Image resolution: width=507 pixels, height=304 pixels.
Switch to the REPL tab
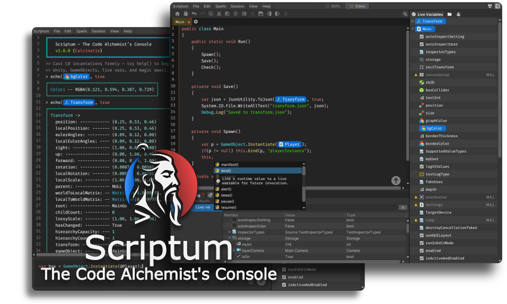334,6
